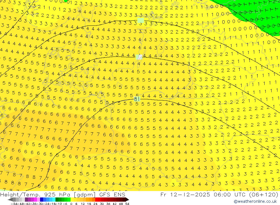Click the '-6' legend scale value
The image size is (280, 205).
(x=65, y=204)
